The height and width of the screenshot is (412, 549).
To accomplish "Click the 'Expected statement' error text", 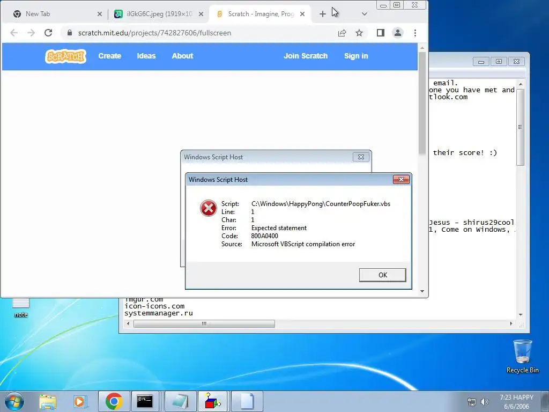I will pos(279,228).
